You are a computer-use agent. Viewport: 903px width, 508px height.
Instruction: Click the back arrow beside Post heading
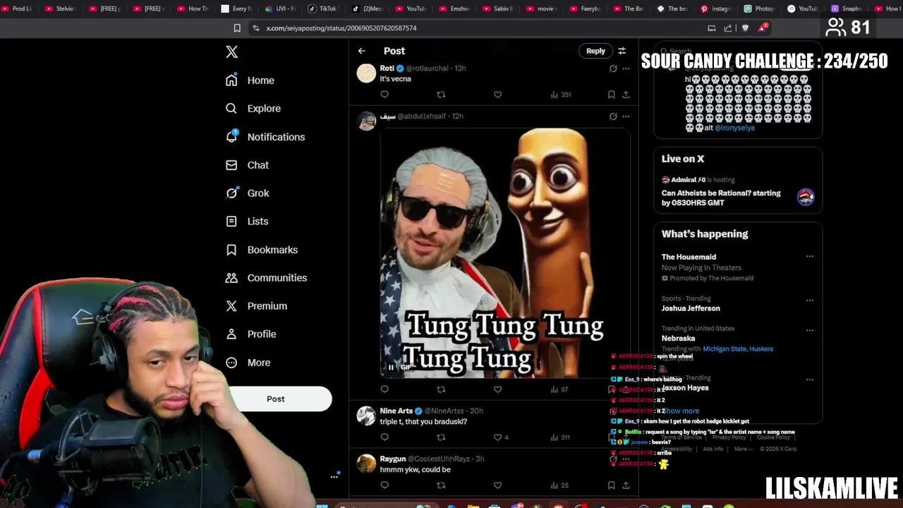pos(361,51)
